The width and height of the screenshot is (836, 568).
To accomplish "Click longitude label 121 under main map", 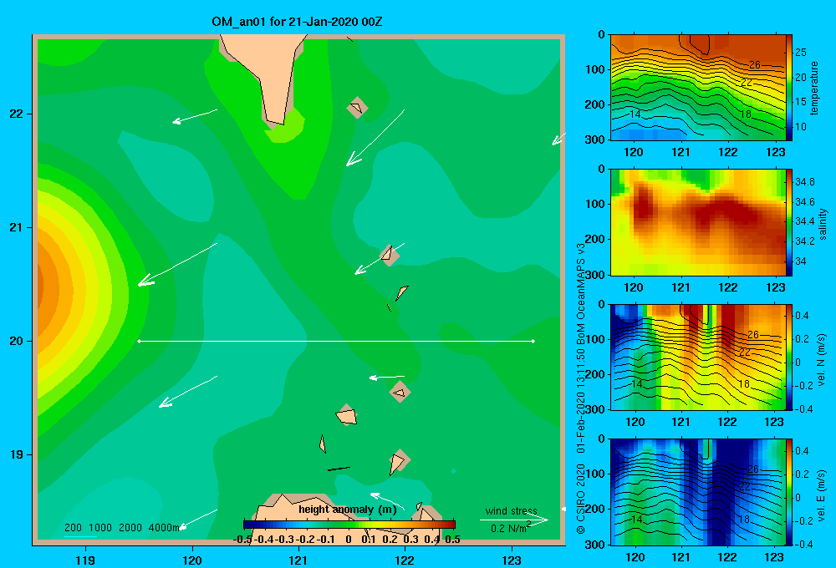I will [x=298, y=560].
